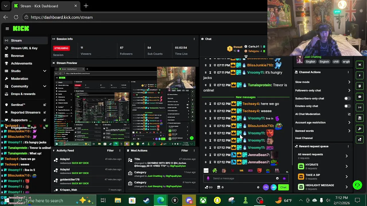Open Channel Actions three-dot menu

(348, 72)
